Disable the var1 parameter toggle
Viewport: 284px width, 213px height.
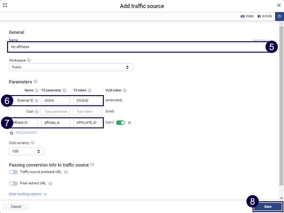click(x=120, y=123)
